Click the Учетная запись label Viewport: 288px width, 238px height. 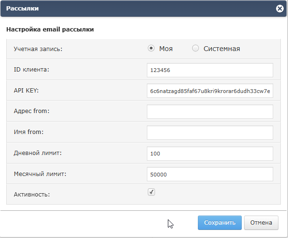(x=38, y=49)
